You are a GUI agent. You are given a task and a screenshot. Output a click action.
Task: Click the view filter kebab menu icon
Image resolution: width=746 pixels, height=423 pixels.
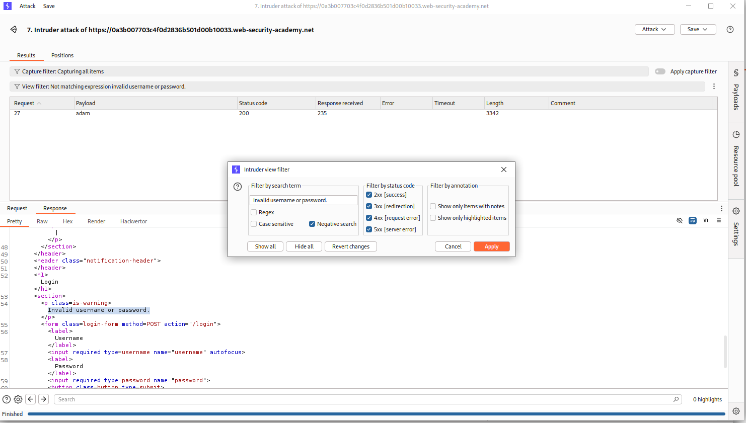coord(714,87)
